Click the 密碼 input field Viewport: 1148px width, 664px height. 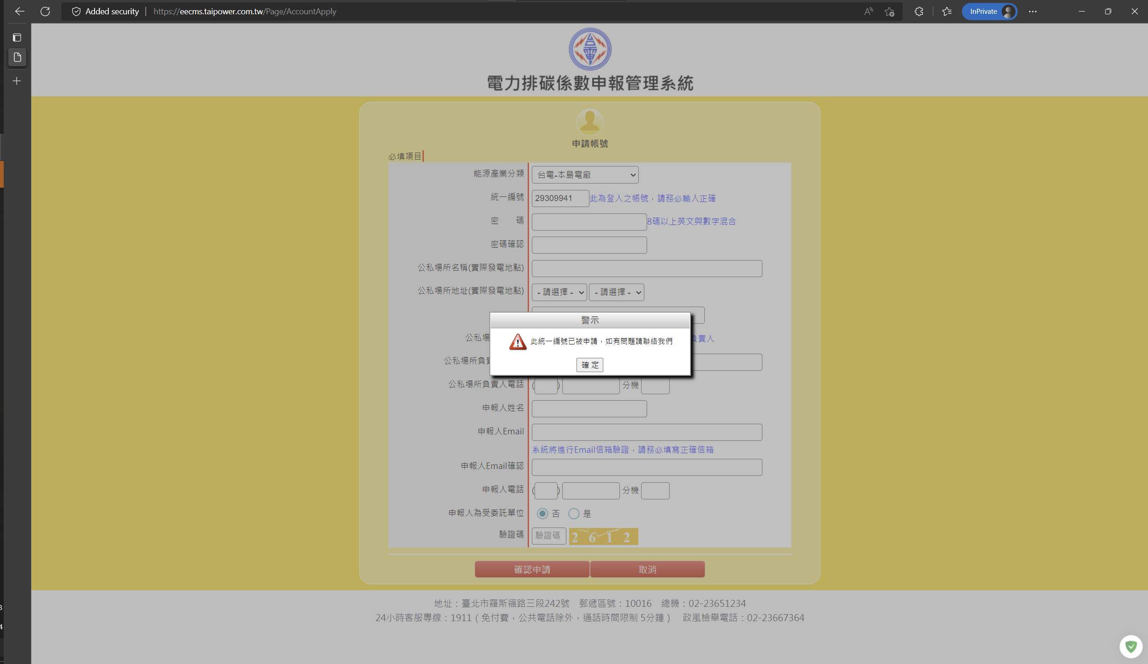click(589, 222)
